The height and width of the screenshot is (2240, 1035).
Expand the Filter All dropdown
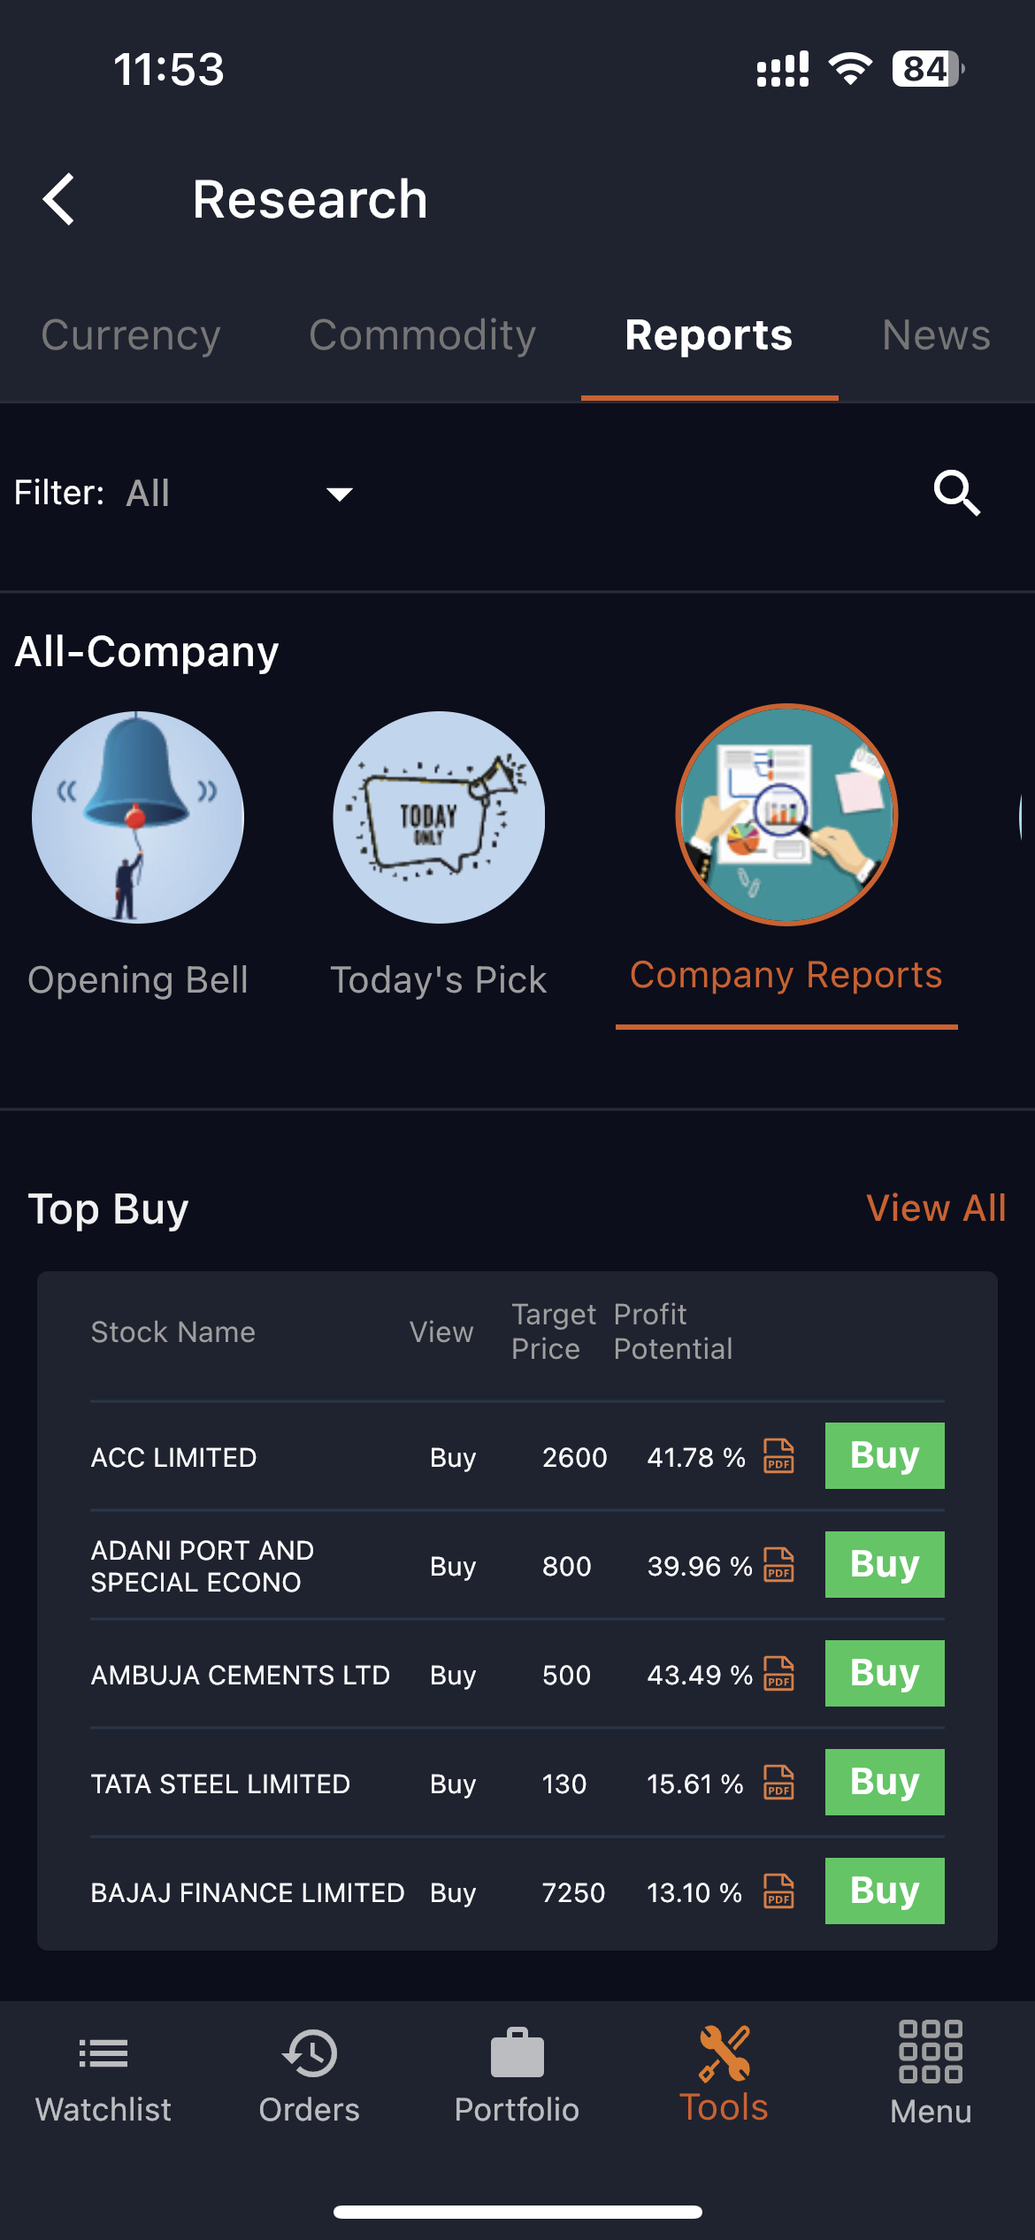click(x=239, y=493)
